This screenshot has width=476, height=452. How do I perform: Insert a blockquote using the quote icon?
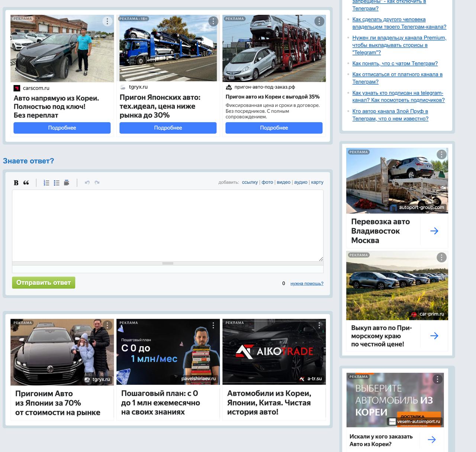pos(26,182)
